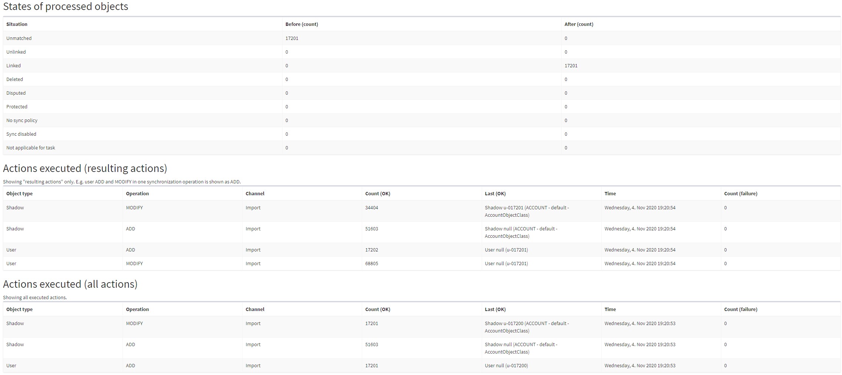Click the Before (count) column header

point(301,24)
